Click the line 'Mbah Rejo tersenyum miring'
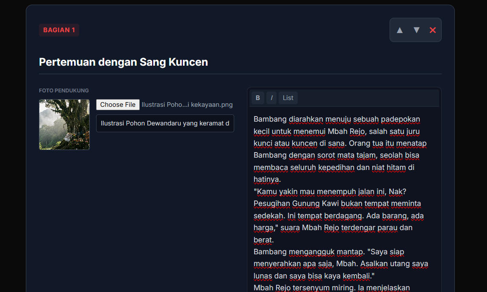The height and width of the screenshot is (292, 487). tap(305, 288)
